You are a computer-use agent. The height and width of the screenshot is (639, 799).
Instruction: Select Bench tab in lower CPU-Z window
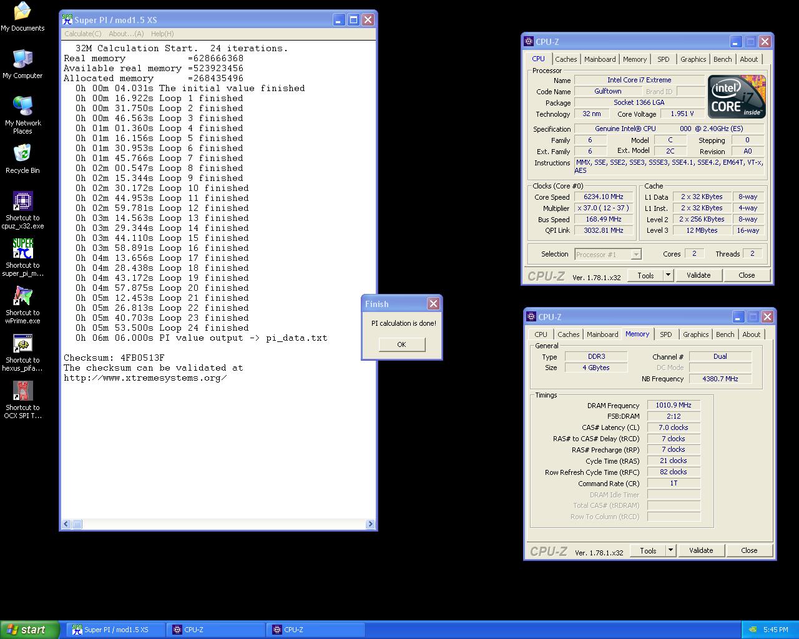(x=725, y=334)
